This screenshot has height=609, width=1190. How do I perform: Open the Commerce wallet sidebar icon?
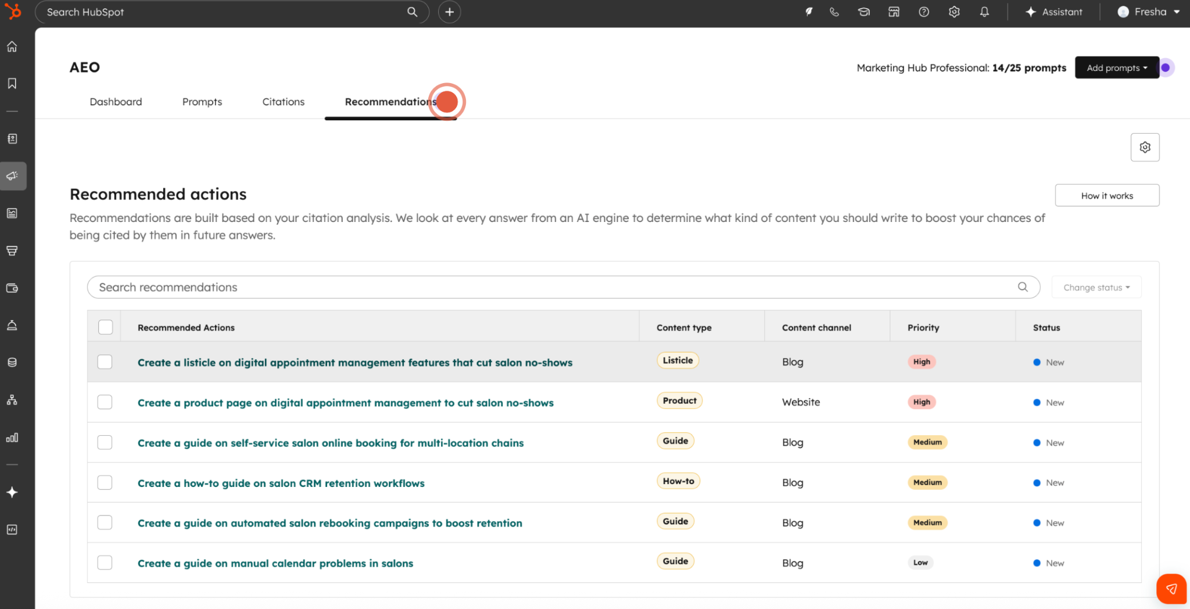(x=12, y=288)
